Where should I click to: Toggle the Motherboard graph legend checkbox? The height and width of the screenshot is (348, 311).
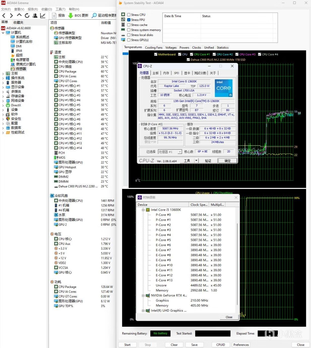coord(156,54)
